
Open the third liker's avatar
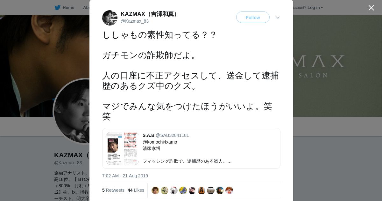[174, 190]
